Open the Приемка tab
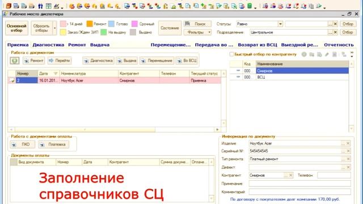The width and height of the screenshot is (363, 204). pyautogui.click(x=18, y=45)
